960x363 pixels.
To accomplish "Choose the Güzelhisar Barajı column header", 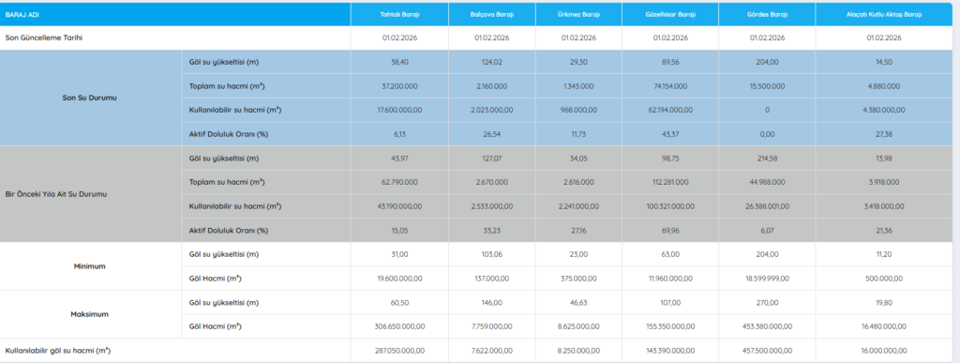I will (x=670, y=14).
